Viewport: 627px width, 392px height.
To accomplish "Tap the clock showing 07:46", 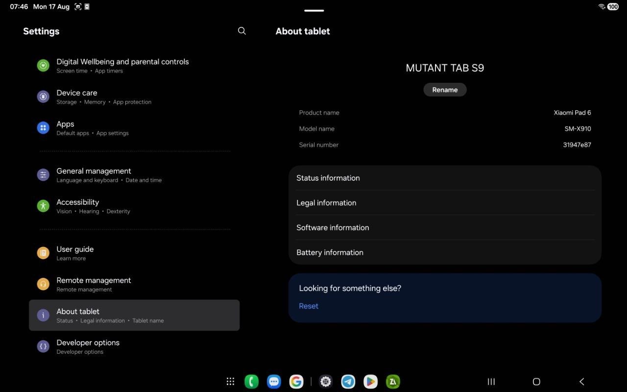I will click(x=19, y=7).
